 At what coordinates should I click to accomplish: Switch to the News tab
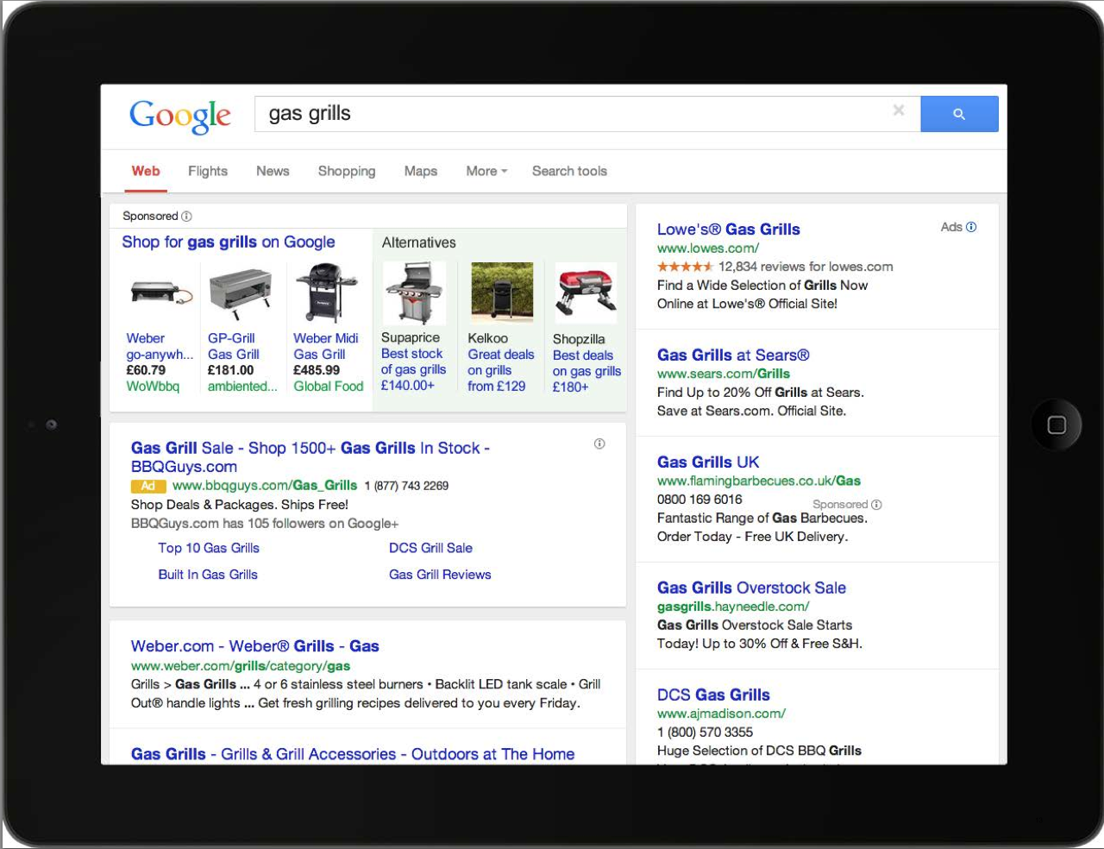(x=273, y=171)
